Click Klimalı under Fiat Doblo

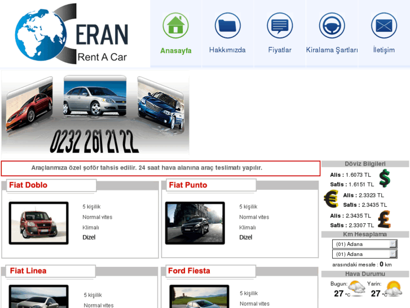coord(91,228)
